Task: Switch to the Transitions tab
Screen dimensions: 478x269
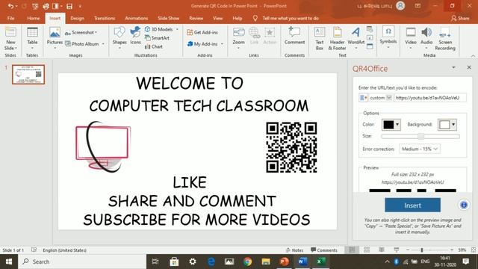Action: tap(105, 18)
